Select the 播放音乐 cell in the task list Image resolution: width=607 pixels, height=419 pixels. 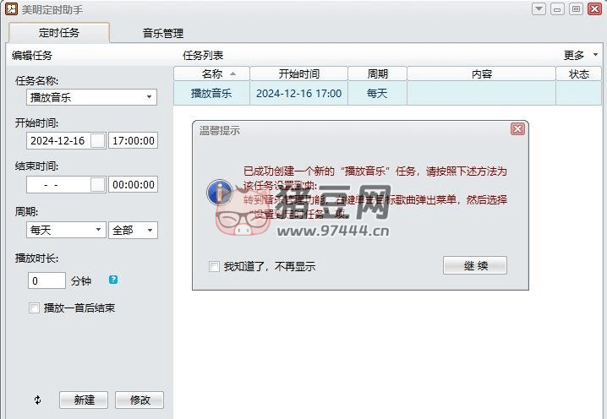point(211,93)
